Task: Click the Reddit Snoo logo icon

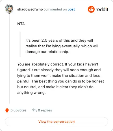Action: tap(91, 9)
